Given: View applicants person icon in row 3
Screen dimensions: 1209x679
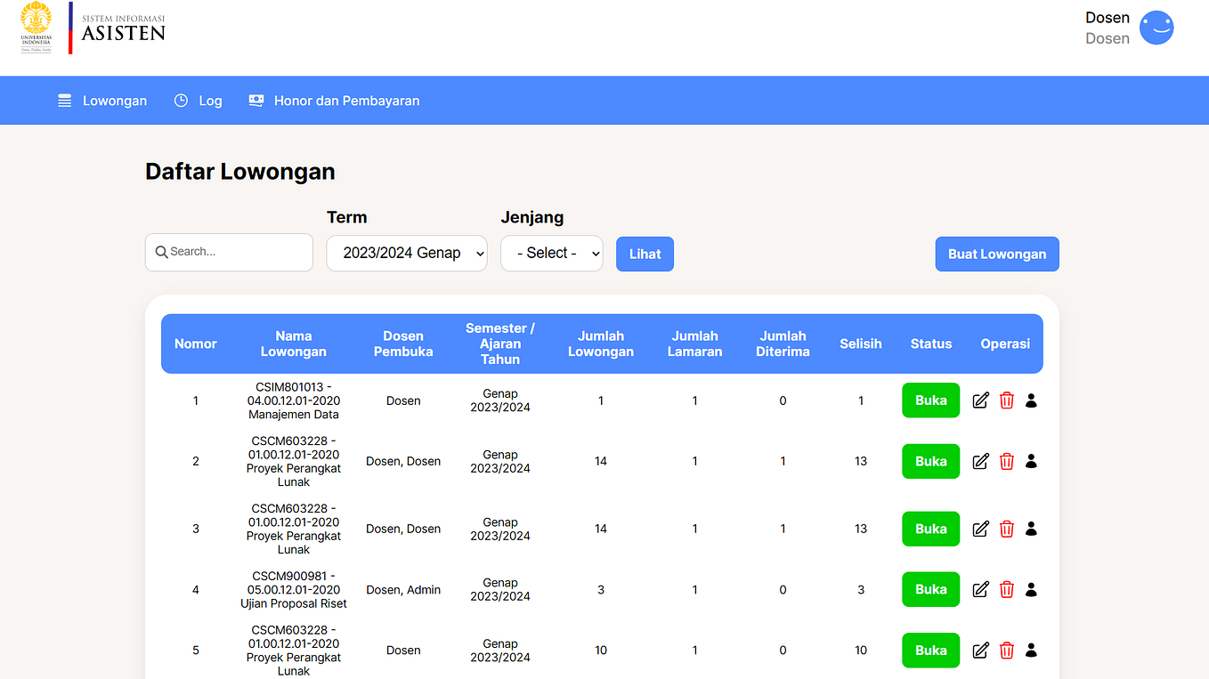Looking at the screenshot, I should point(1031,529).
